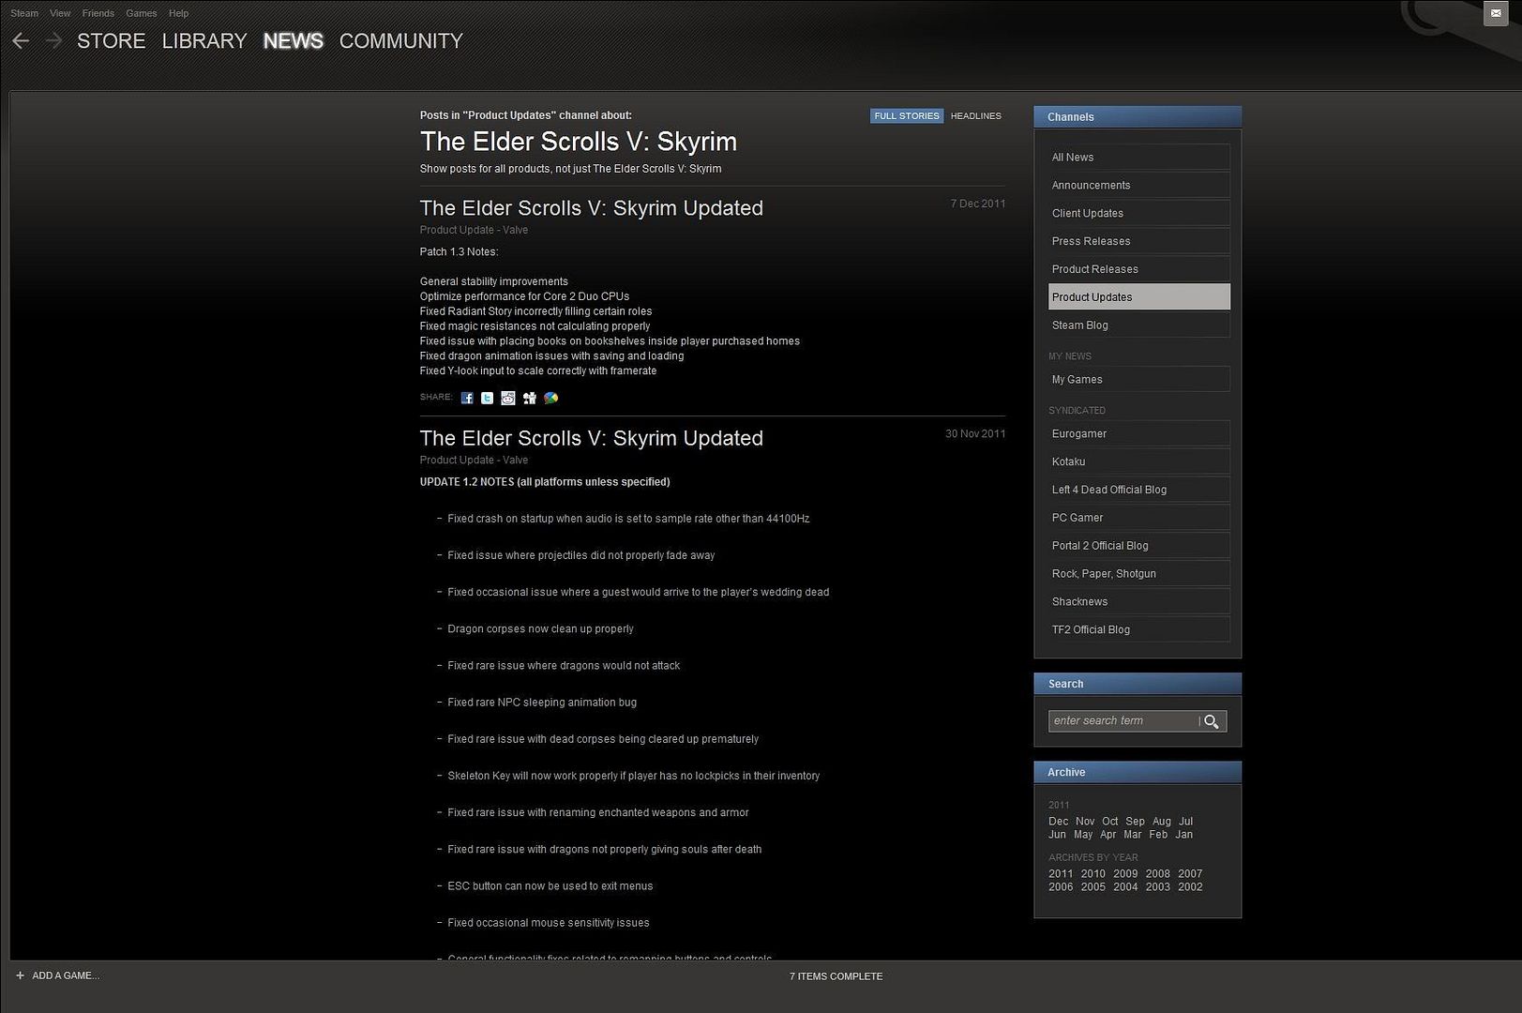Open 30 Nov Skyrim Updated post title
The height and width of the screenshot is (1013, 1522).
point(592,438)
